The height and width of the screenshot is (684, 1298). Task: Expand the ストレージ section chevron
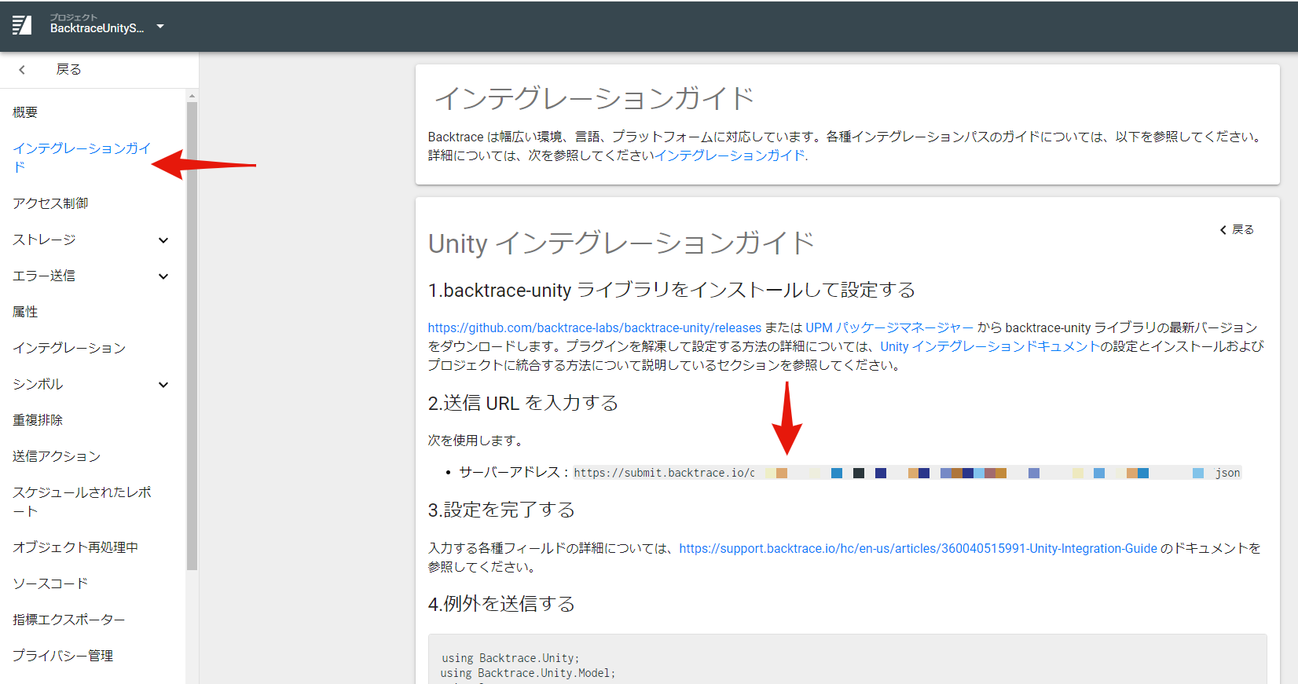tap(163, 240)
